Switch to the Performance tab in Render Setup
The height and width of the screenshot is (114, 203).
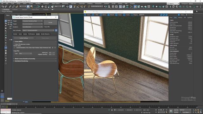pyautogui.click(x=31, y=34)
